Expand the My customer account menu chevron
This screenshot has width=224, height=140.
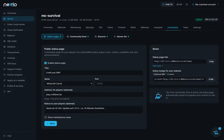point(218,4)
